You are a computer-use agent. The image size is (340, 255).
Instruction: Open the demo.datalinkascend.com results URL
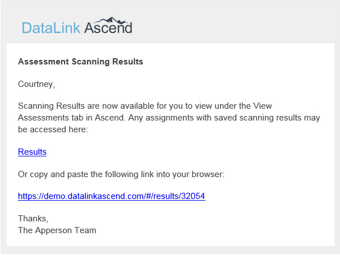click(x=112, y=197)
